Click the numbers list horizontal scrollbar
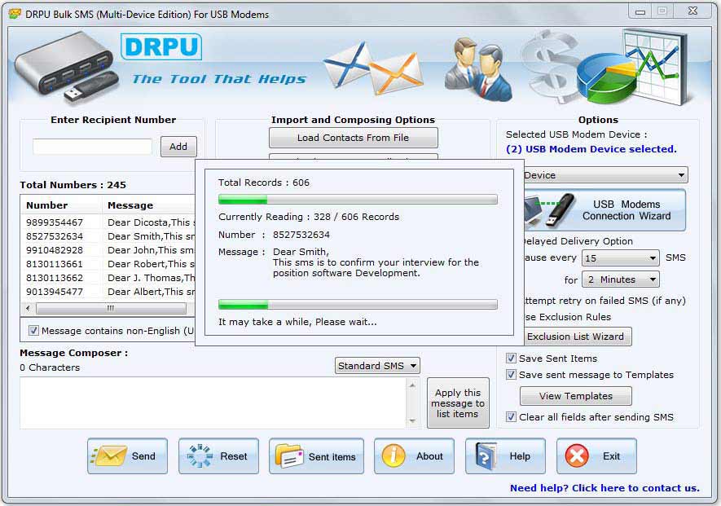Screen dimensions: 721x506 click(x=111, y=308)
